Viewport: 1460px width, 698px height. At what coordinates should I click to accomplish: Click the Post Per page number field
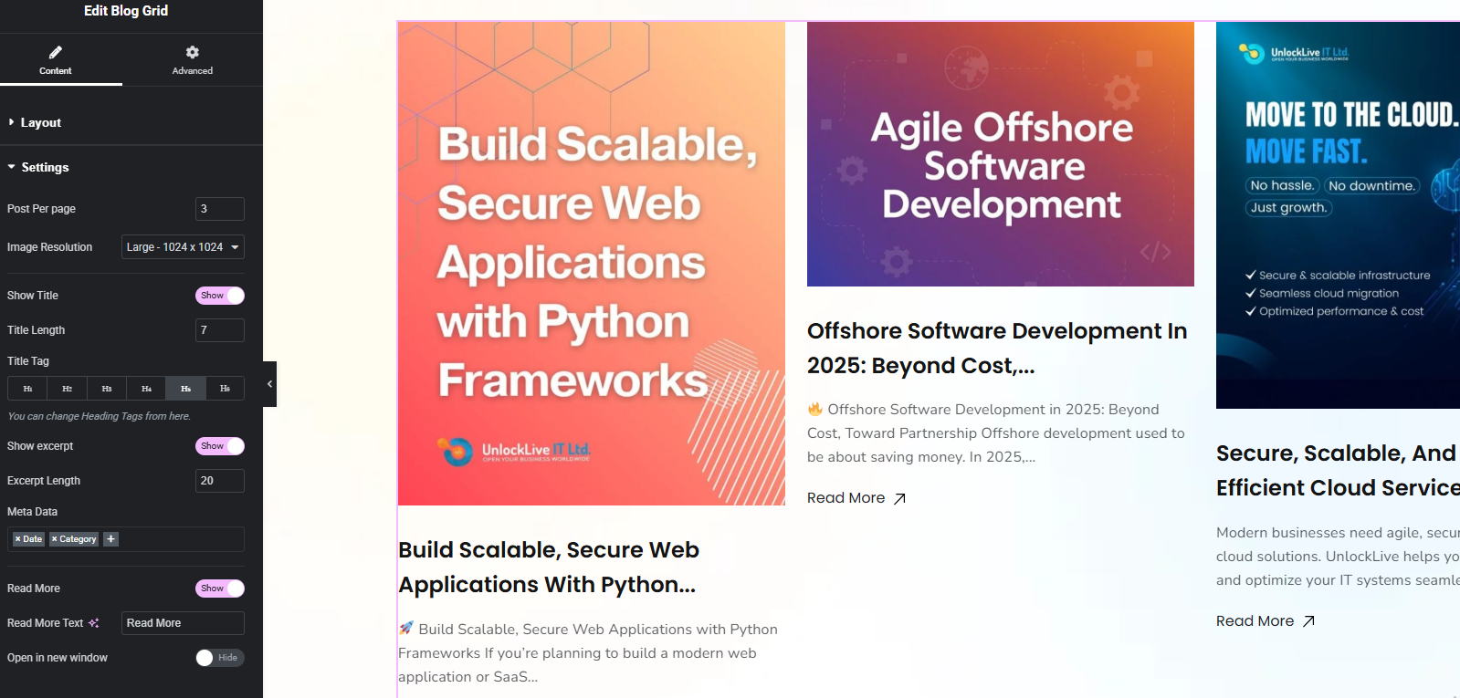coord(219,209)
